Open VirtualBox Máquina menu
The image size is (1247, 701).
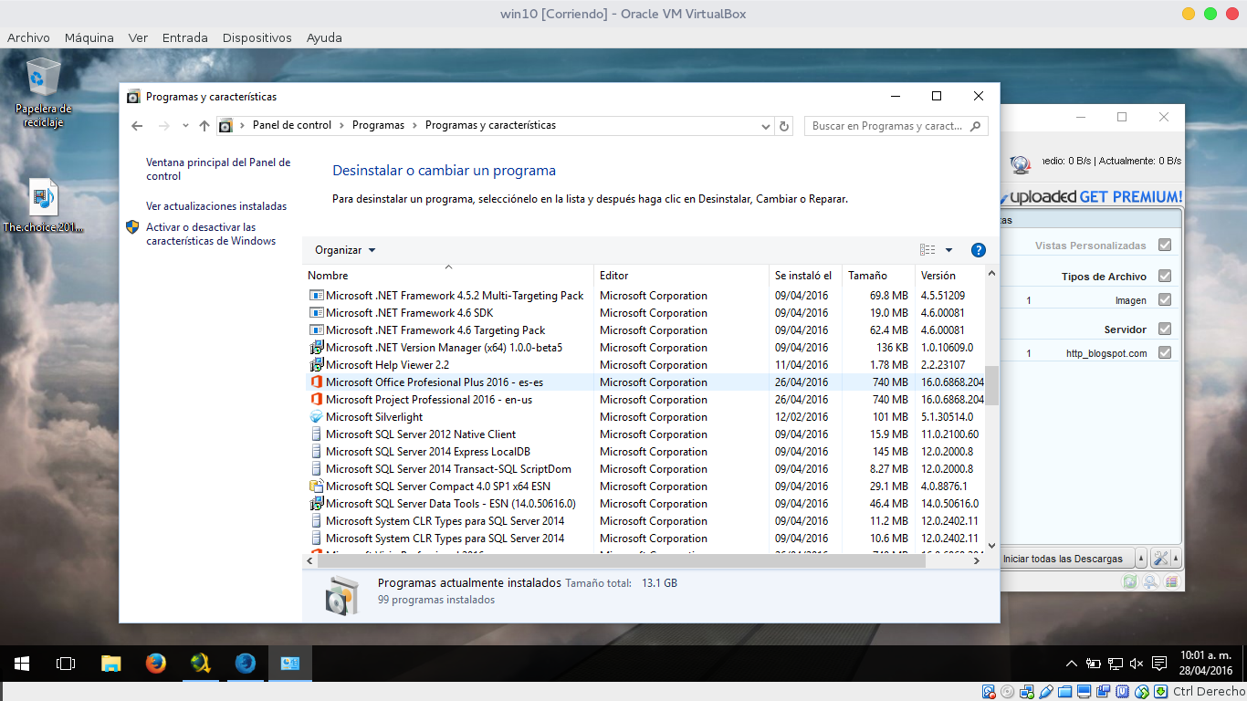89,37
